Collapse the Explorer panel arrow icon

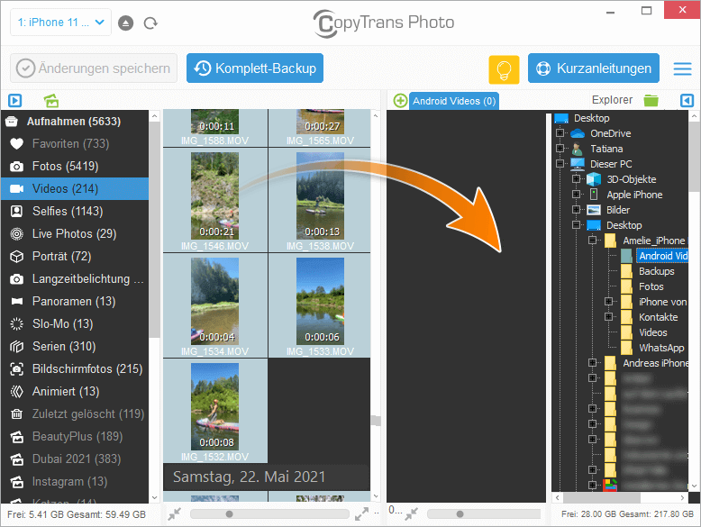pyautogui.click(x=687, y=101)
